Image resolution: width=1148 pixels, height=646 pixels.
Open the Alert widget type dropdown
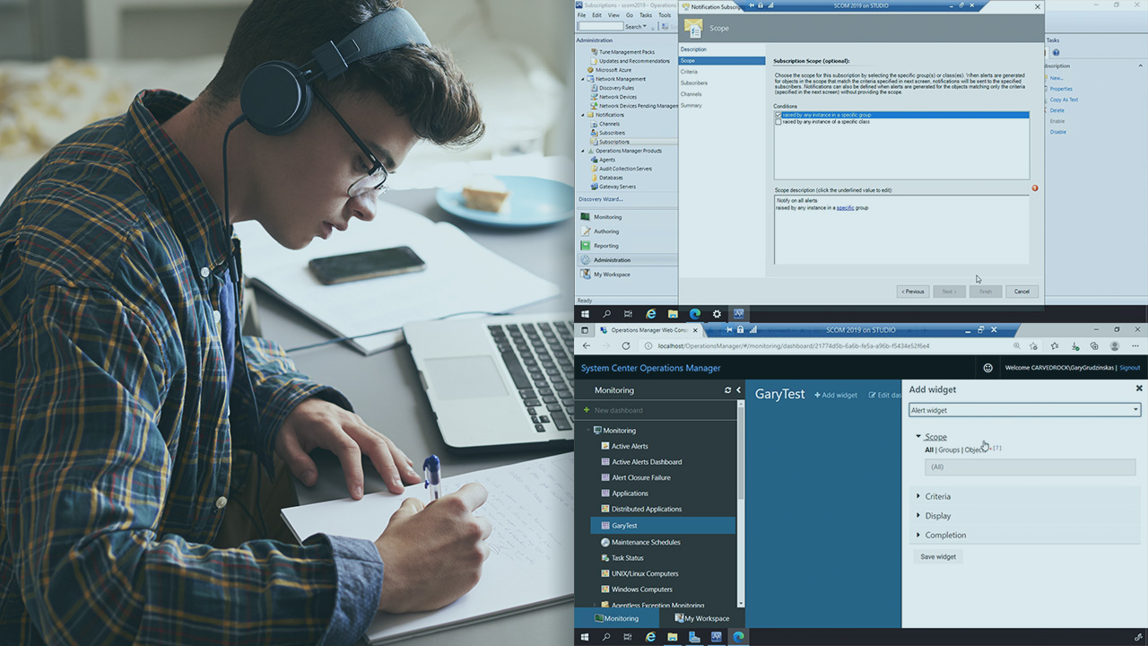click(x=1024, y=410)
